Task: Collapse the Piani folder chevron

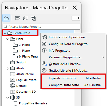Action: (8, 39)
